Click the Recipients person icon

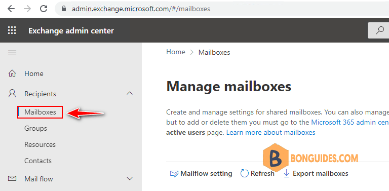click(12, 94)
